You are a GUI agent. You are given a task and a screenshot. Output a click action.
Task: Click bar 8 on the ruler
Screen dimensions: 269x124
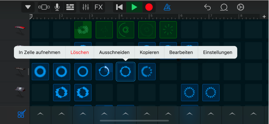coord(241,16)
